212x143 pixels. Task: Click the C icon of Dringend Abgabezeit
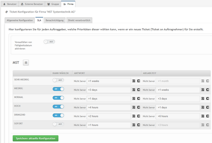tap(207, 116)
